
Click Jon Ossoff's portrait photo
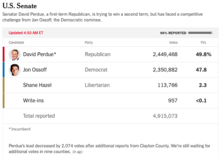click(x=14, y=70)
